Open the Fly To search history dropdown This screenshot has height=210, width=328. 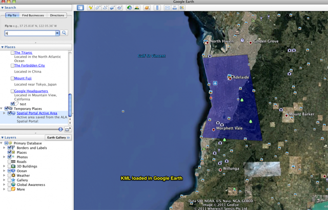click(57, 33)
